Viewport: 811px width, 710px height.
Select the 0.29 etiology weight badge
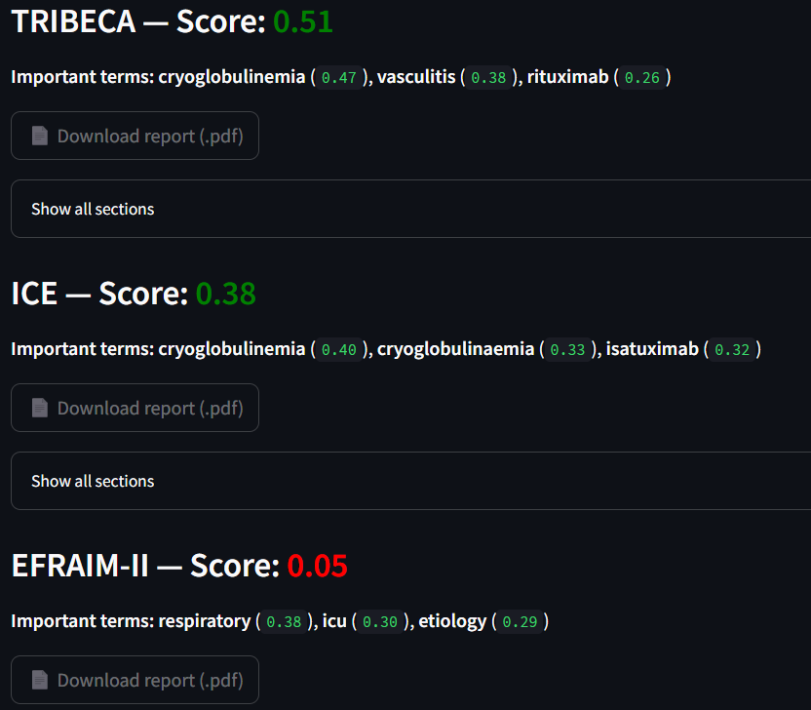coord(520,621)
